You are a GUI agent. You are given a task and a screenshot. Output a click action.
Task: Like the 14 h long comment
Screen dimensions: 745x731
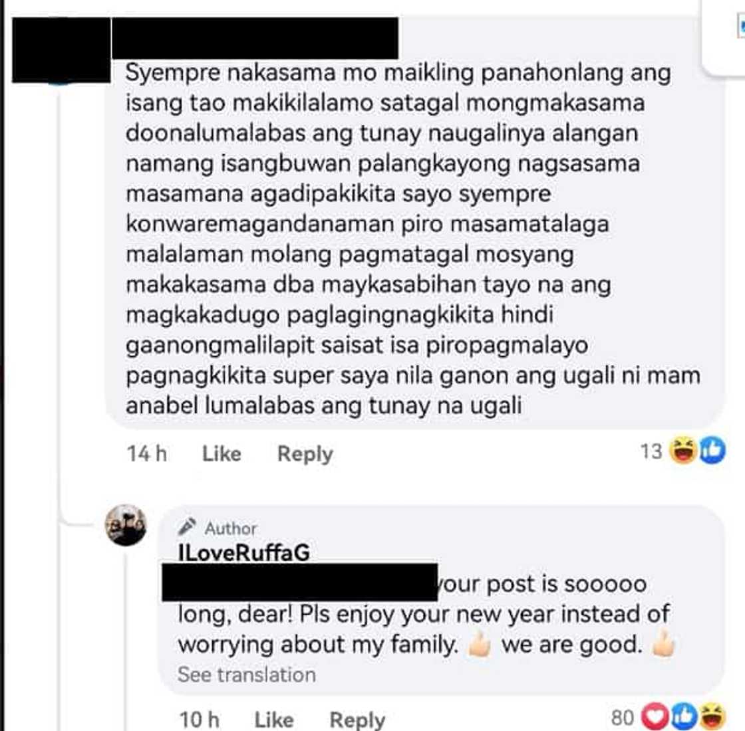[222, 453]
